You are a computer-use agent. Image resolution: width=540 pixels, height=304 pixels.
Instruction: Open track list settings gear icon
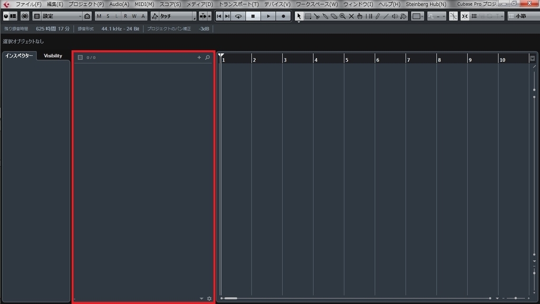click(209, 299)
